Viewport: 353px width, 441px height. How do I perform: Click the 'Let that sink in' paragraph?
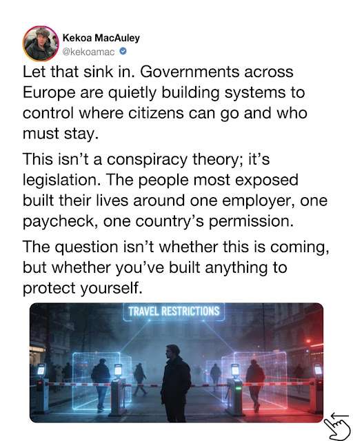click(163, 103)
